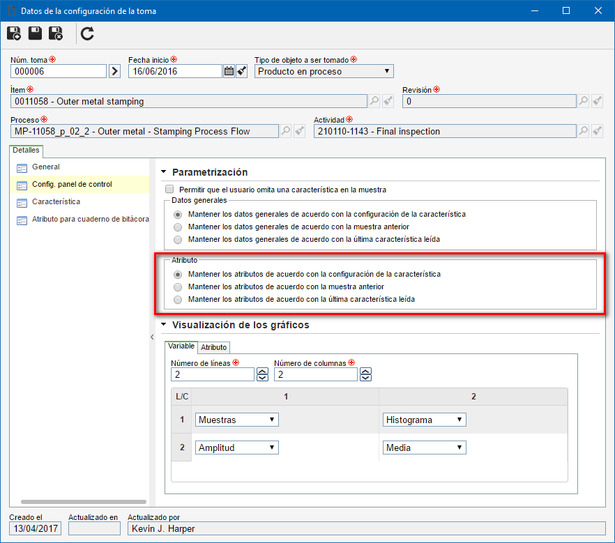This screenshot has height=543, width=615.
Task: Click the Creado el field 13/04/2017
Action: coord(36,528)
